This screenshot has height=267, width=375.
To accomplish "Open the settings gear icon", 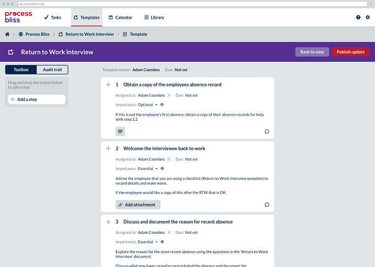I will 368,17.
